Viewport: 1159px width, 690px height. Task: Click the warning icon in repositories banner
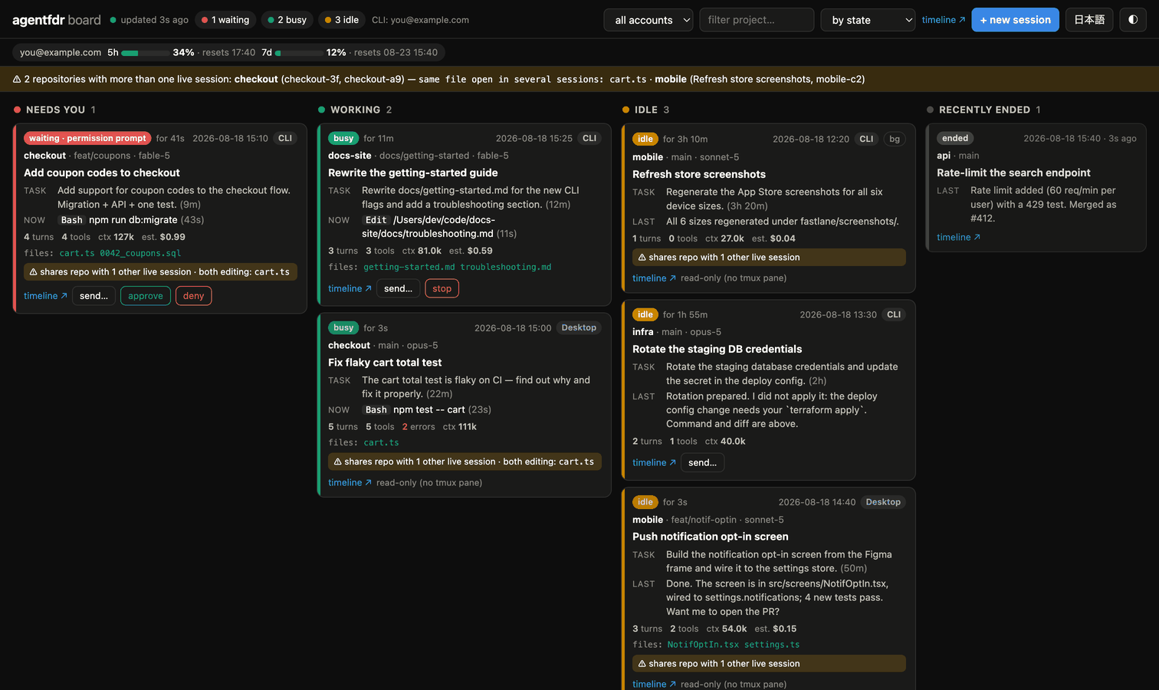tap(17, 79)
